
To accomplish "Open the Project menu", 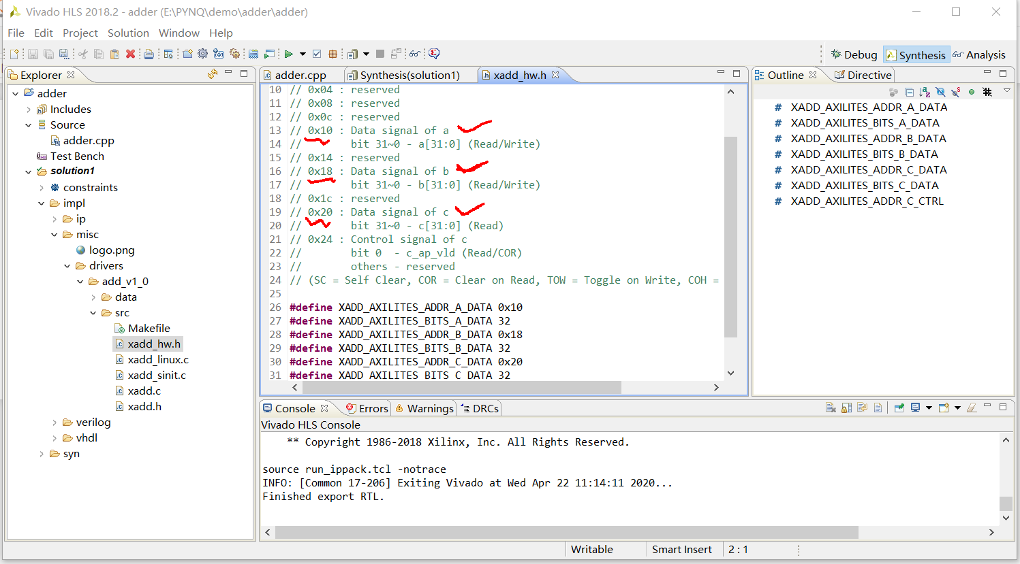I will (x=80, y=33).
